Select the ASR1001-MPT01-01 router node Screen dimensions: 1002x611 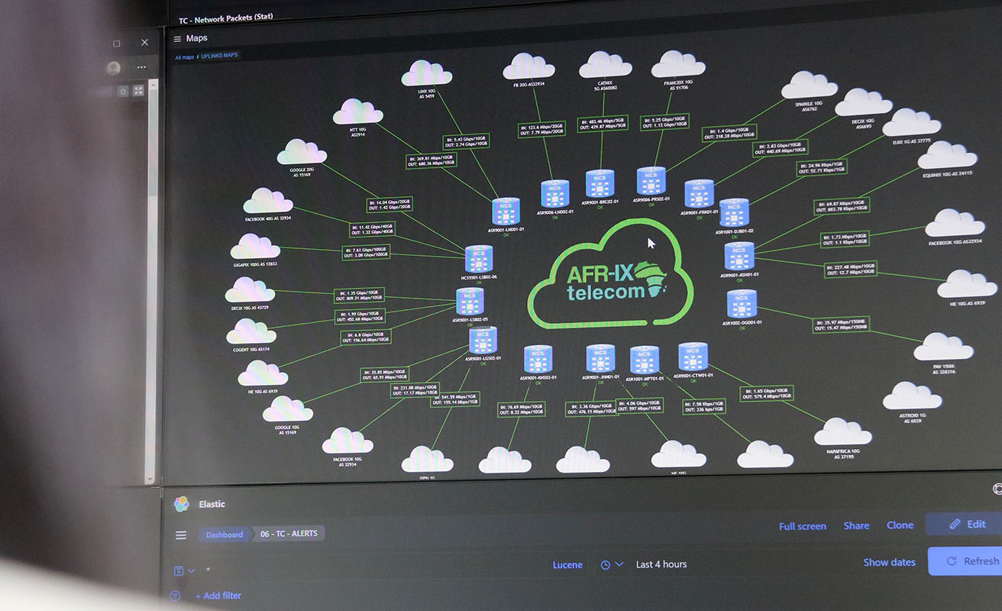click(645, 360)
